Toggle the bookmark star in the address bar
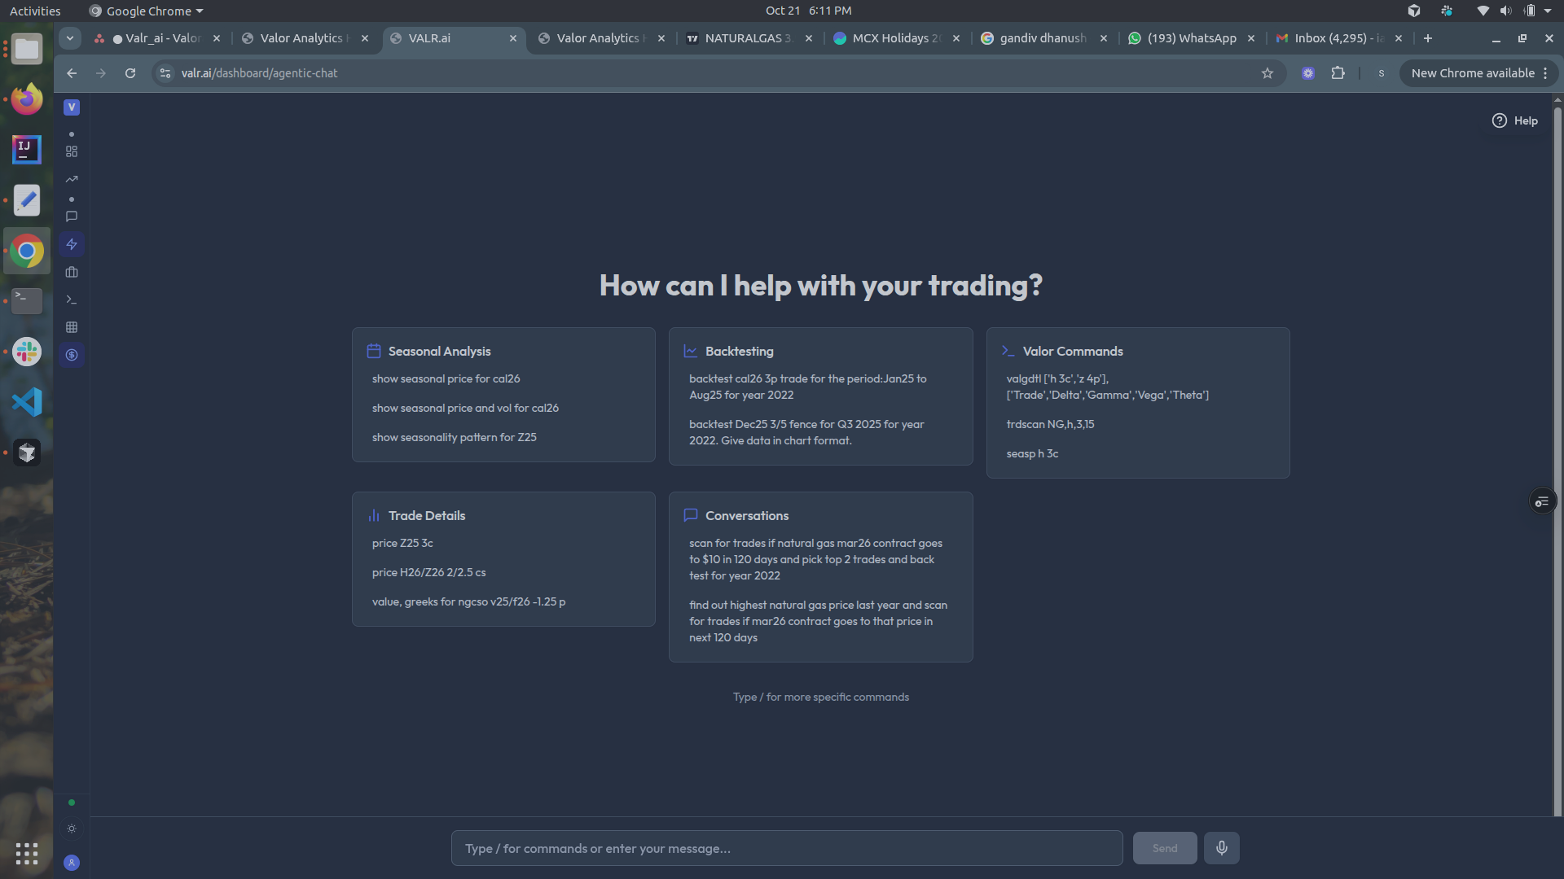Viewport: 1564px width, 879px height. 1267,72
